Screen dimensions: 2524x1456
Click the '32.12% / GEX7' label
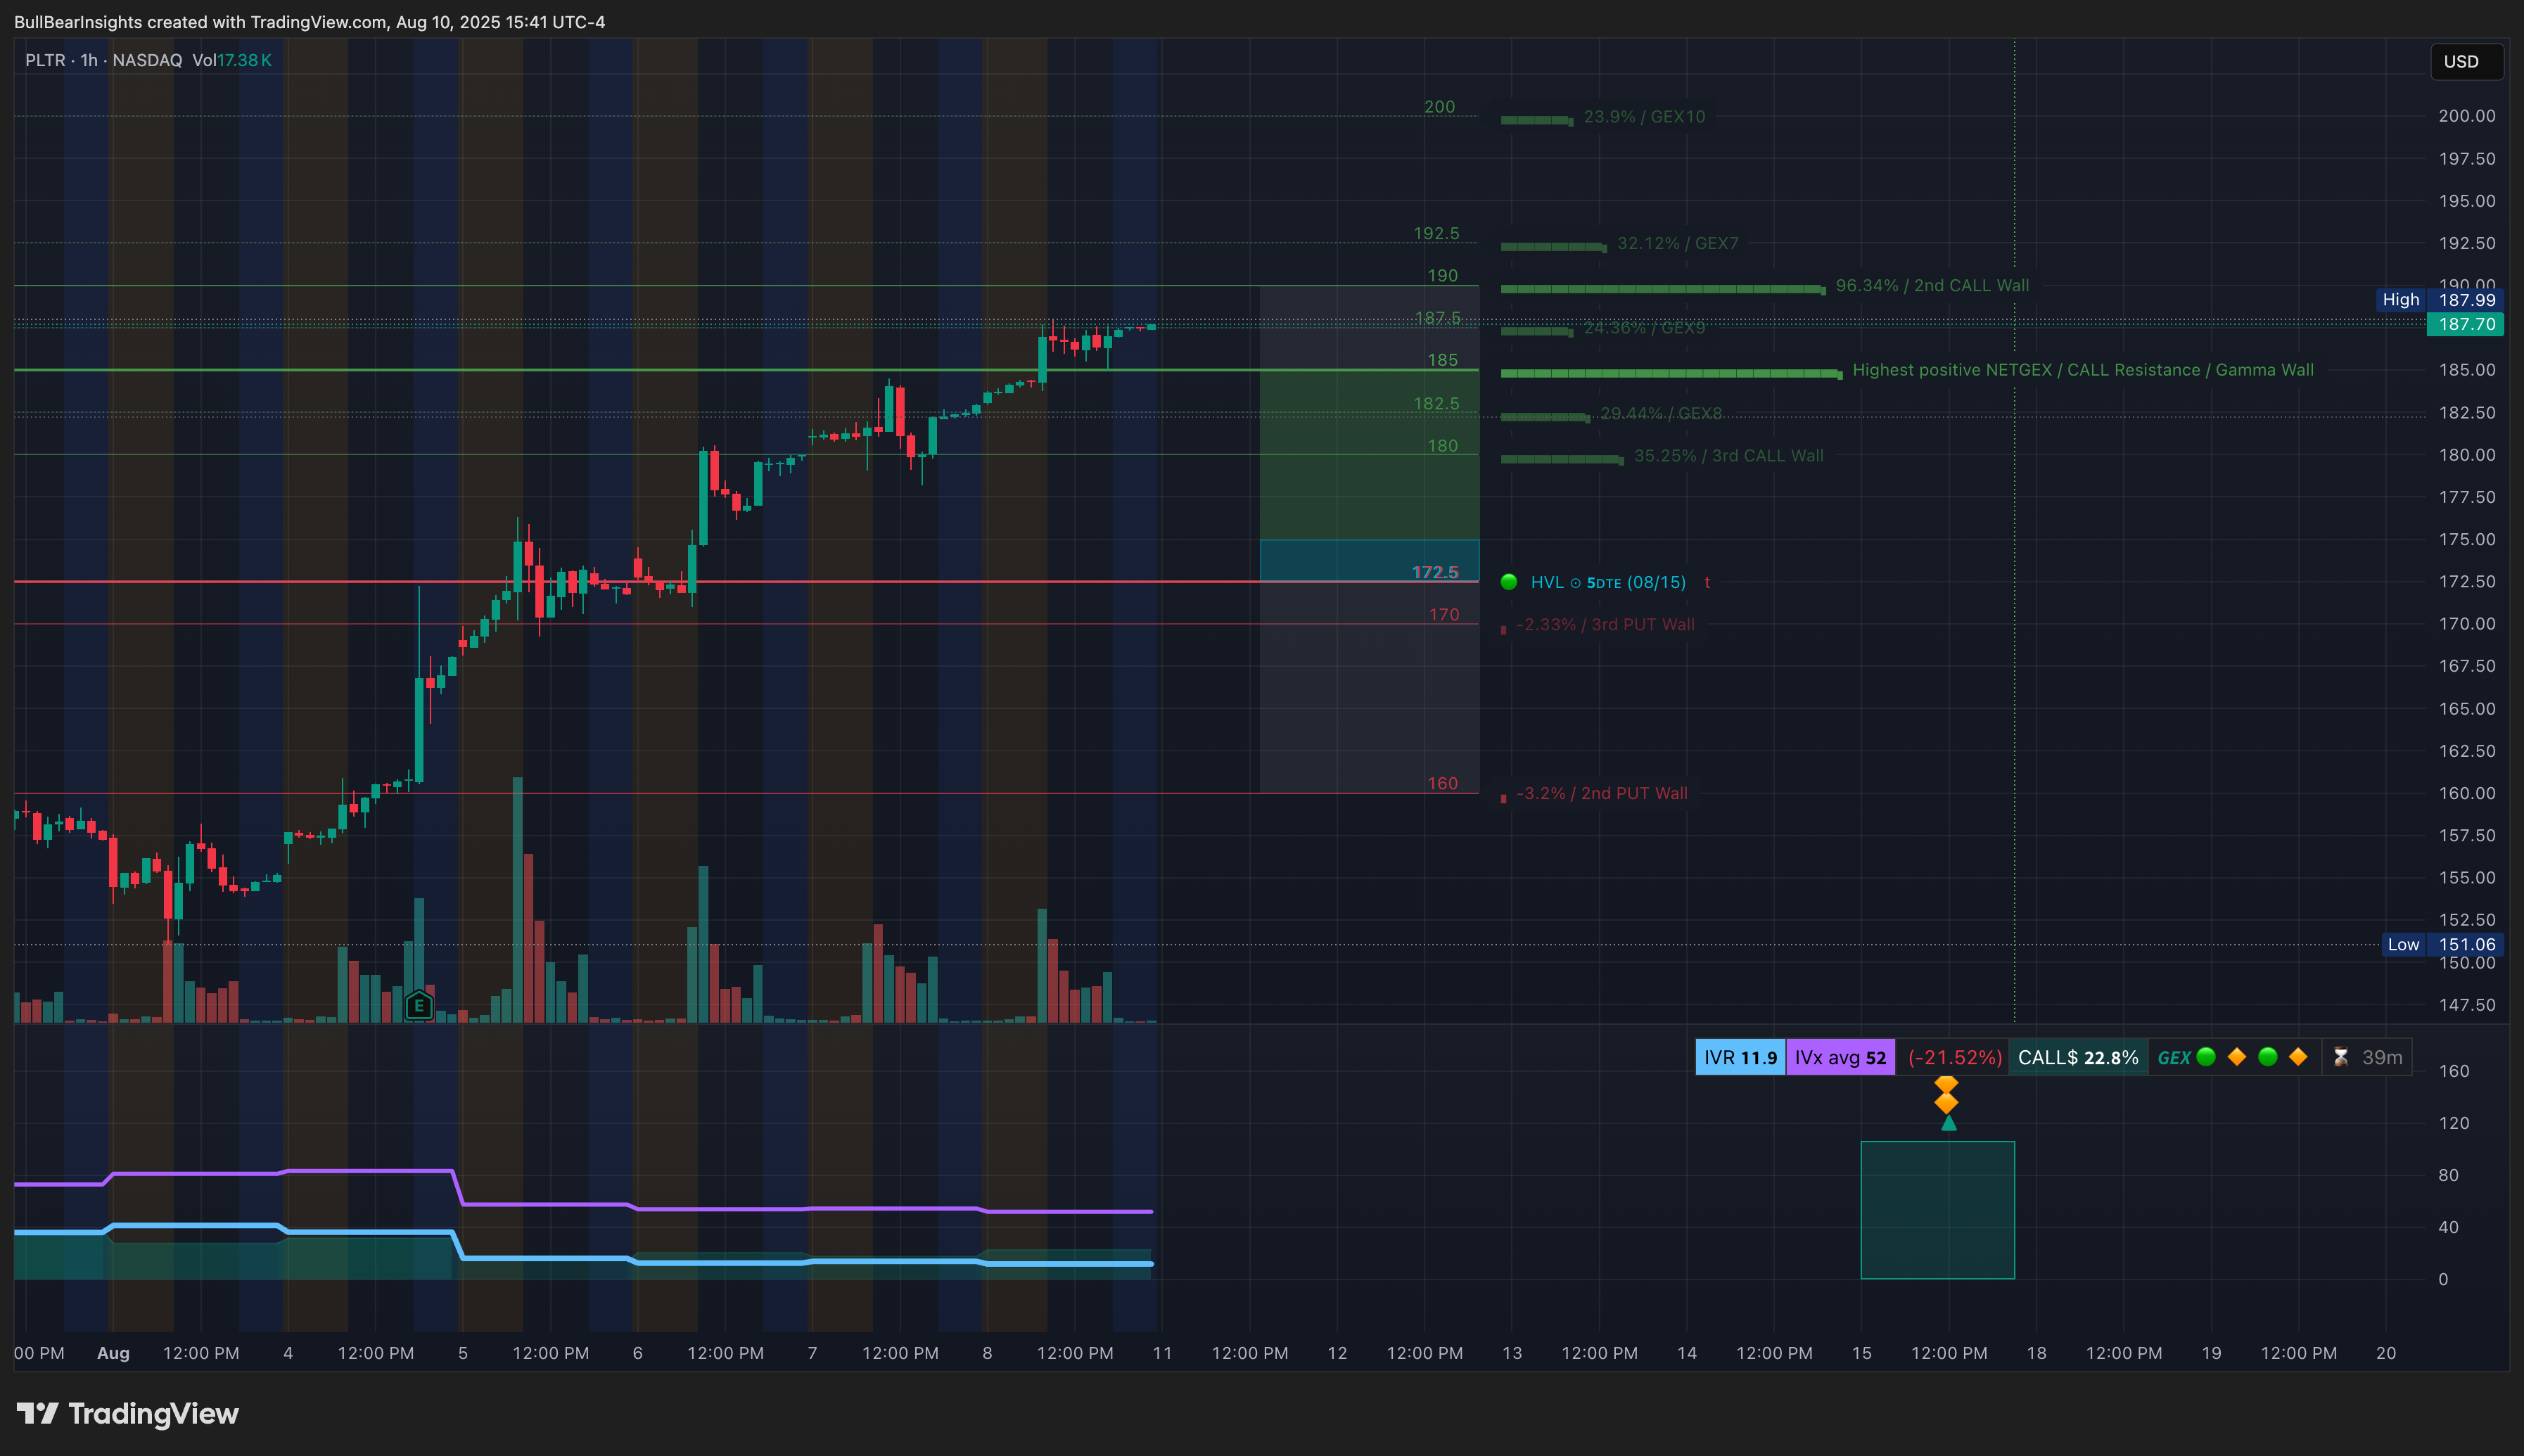click(1678, 244)
